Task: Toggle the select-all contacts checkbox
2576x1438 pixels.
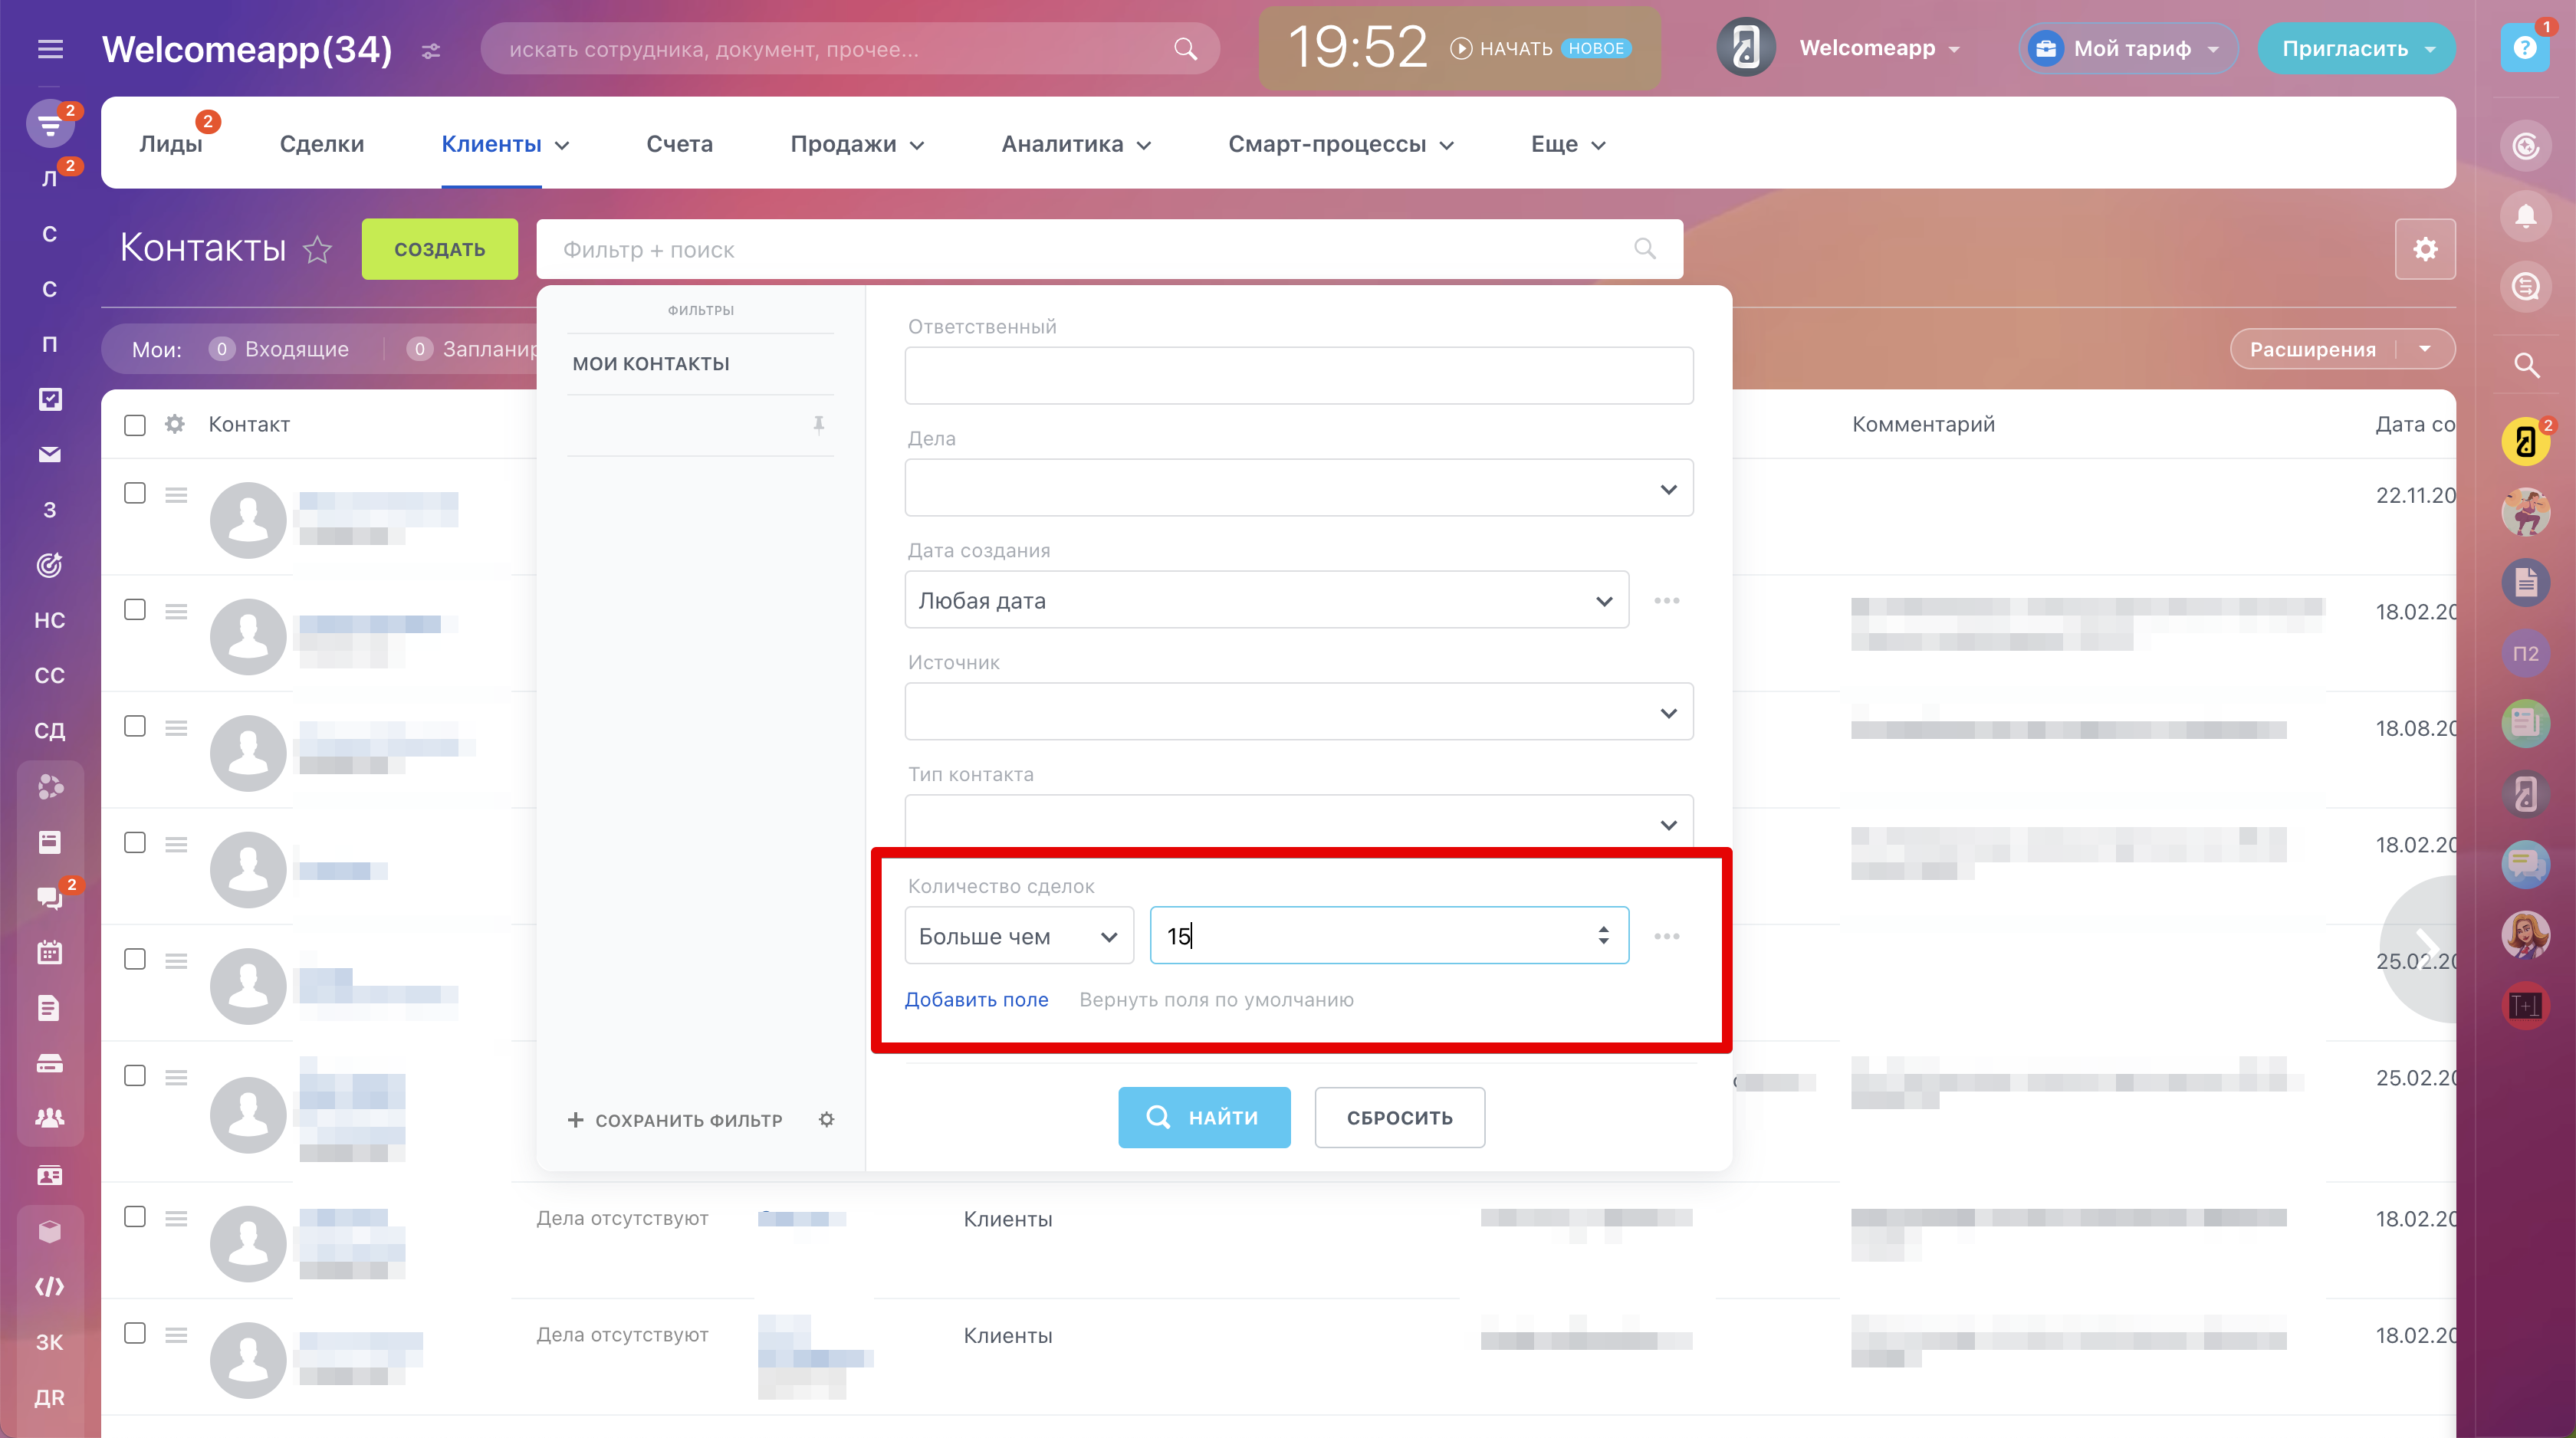Action: 135,425
